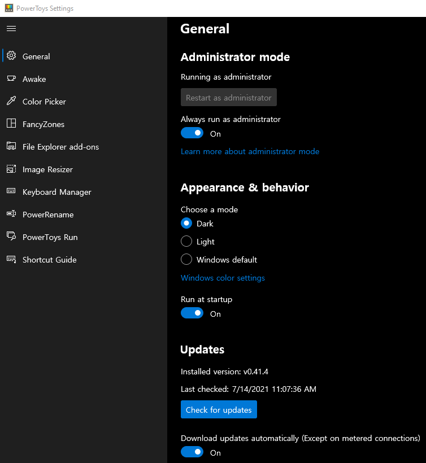Viewport: 426px width, 463px height.
Task: Choose the Light mode radio button
Action: pyautogui.click(x=186, y=241)
